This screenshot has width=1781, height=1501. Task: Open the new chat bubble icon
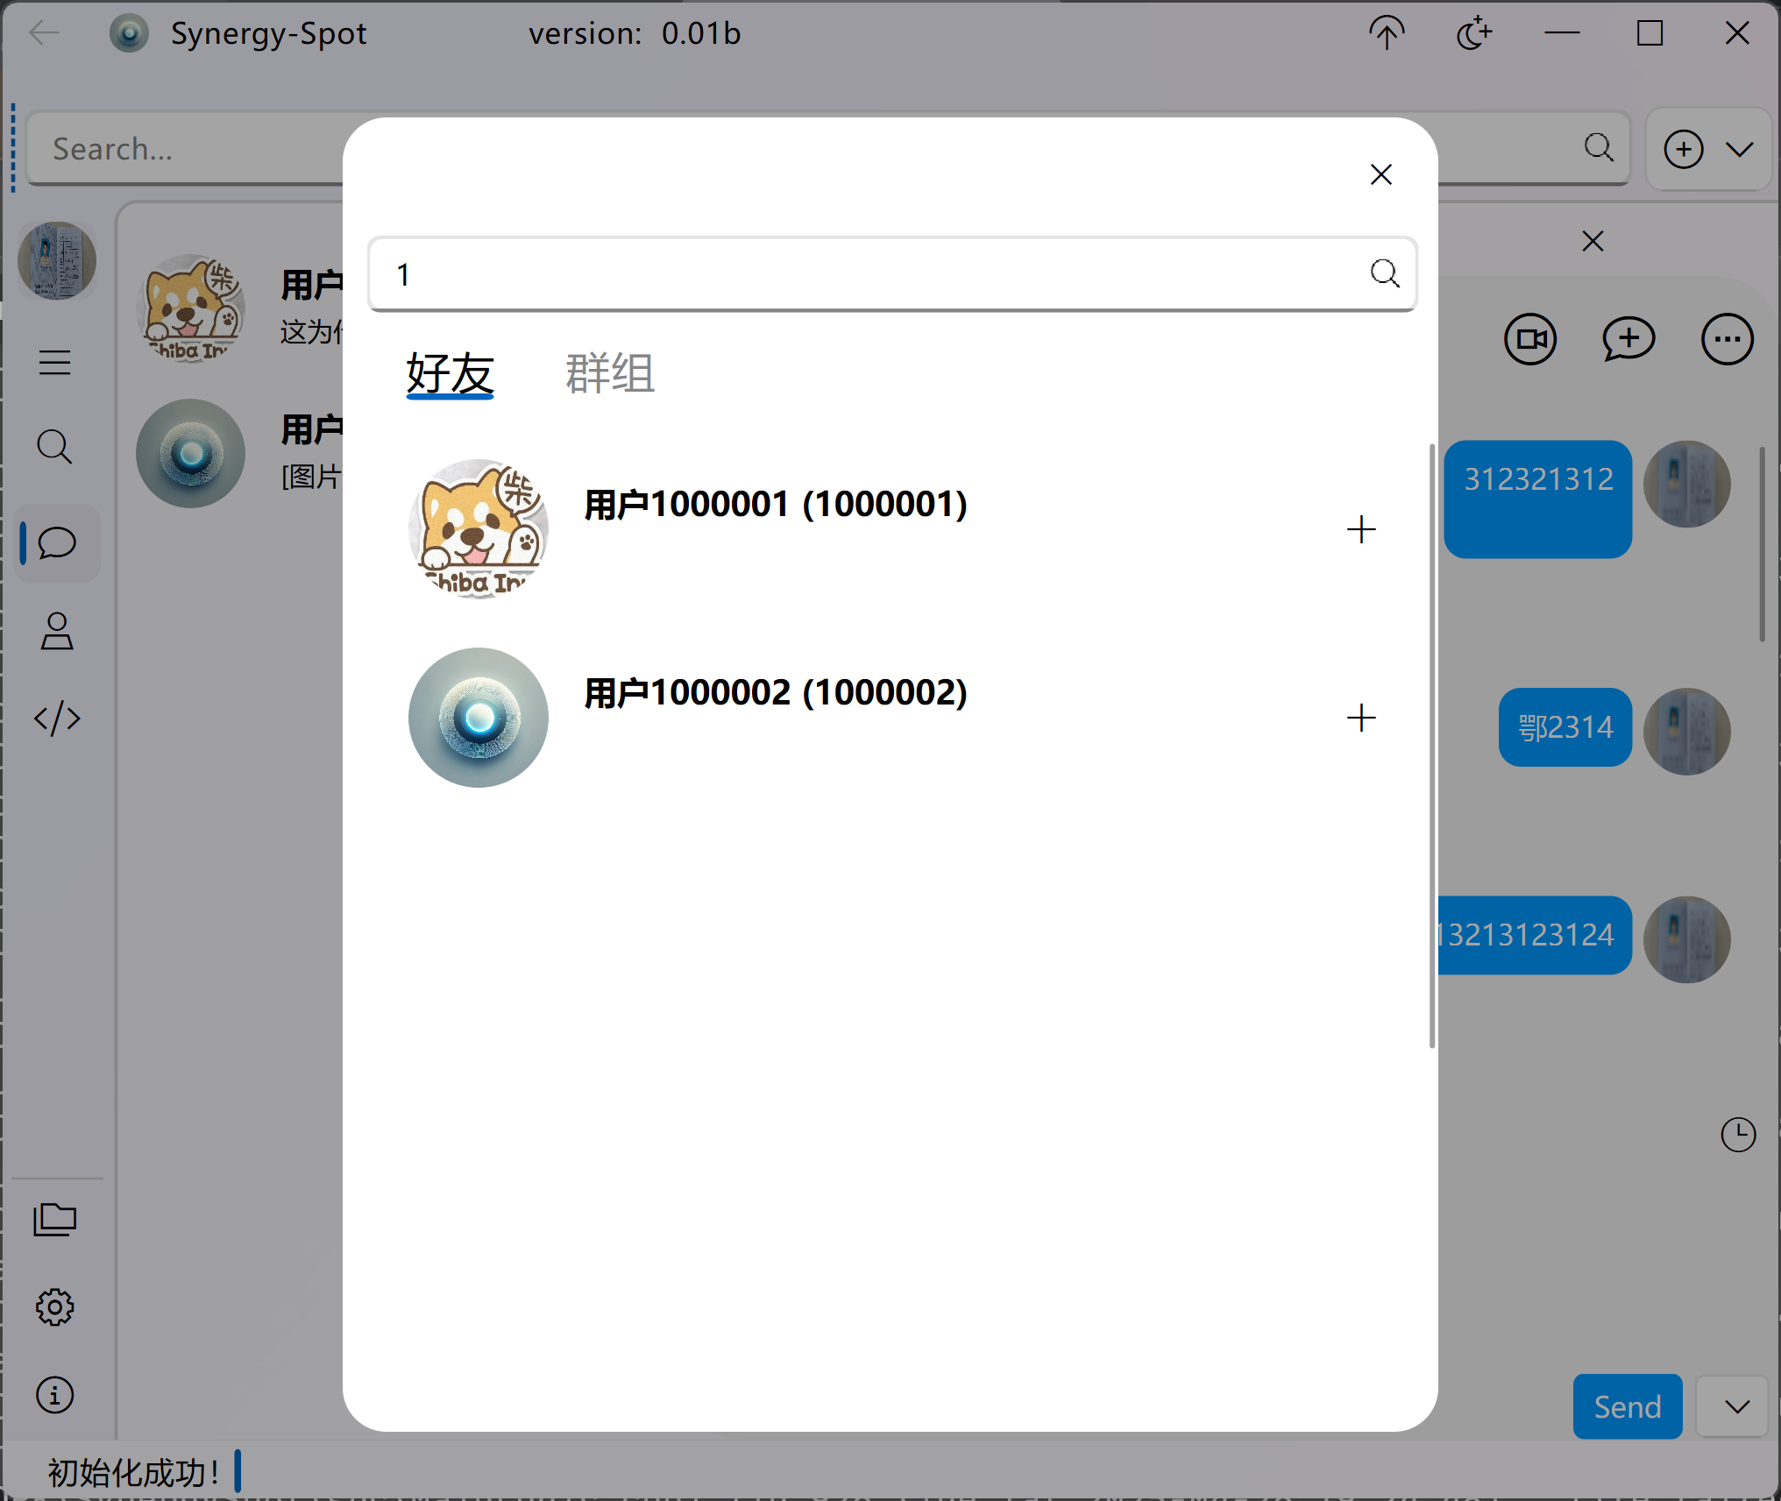point(1627,339)
